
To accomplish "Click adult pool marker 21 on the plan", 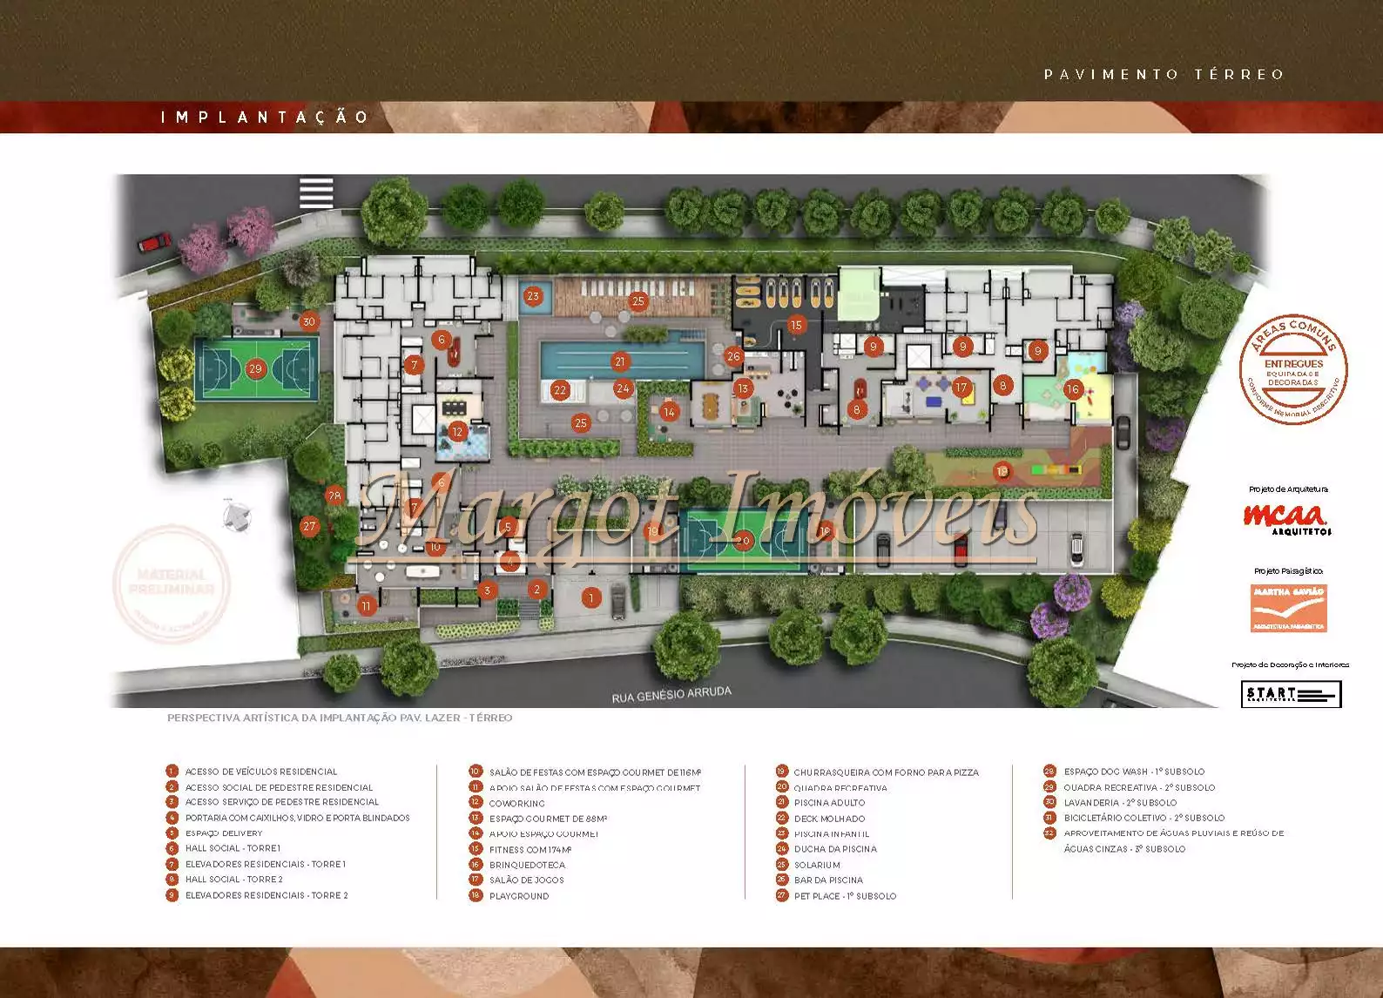I will point(620,361).
